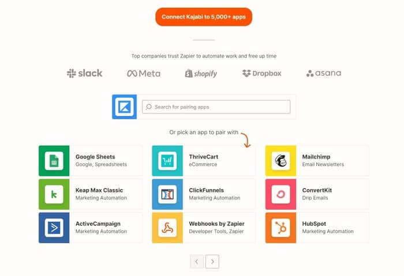This screenshot has width=404, height=276.
Task: Click the Kajabi app icon beside search
Action: pyautogui.click(x=125, y=107)
